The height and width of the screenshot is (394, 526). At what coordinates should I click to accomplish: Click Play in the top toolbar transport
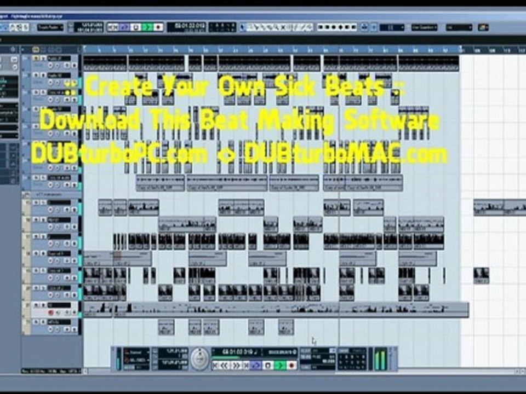coord(147,27)
